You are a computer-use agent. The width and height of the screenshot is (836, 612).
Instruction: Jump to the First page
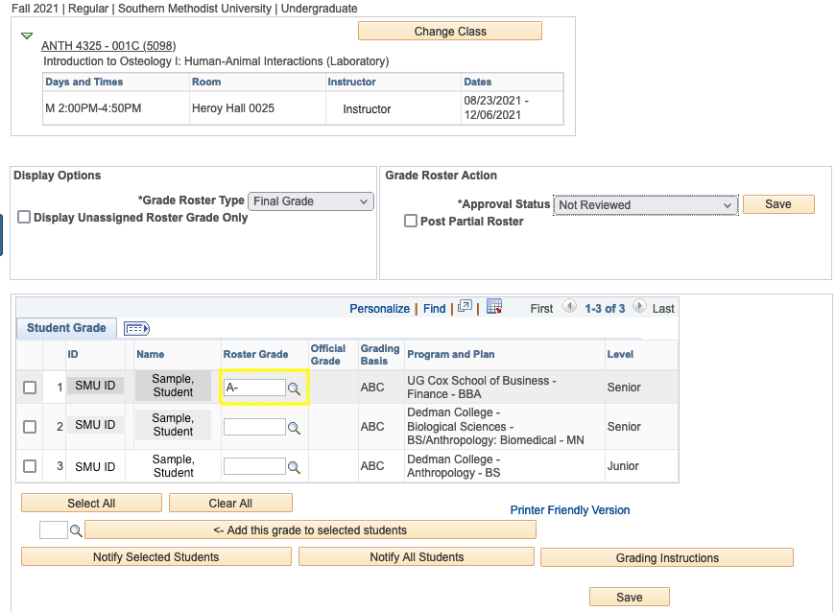point(541,308)
